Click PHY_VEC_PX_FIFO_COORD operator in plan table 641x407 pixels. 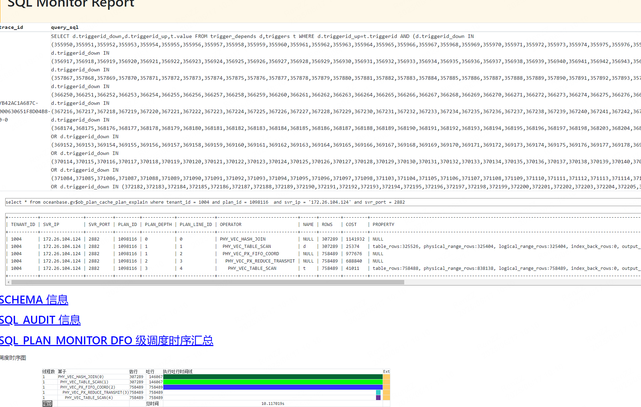point(251,254)
